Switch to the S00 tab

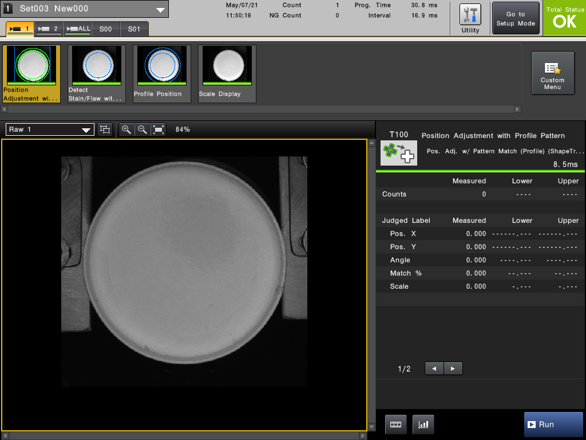click(x=106, y=29)
